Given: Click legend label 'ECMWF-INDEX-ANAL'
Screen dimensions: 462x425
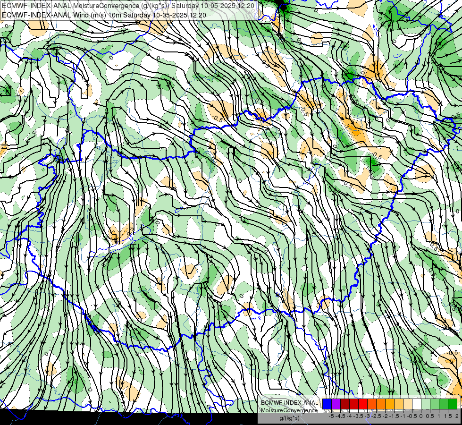Looking at the screenshot, I should (x=289, y=403).
